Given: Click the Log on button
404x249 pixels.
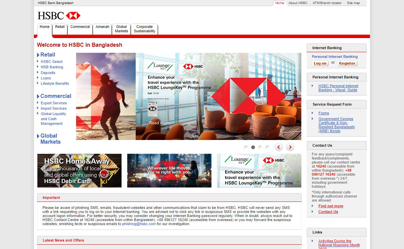Looking at the screenshot, I should [320, 63].
